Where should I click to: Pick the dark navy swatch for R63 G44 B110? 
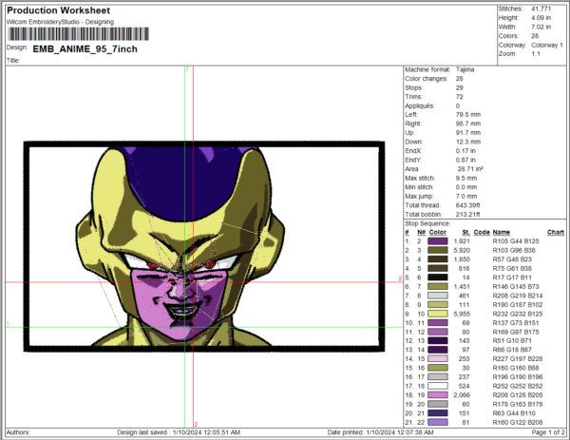coord(438,413)
